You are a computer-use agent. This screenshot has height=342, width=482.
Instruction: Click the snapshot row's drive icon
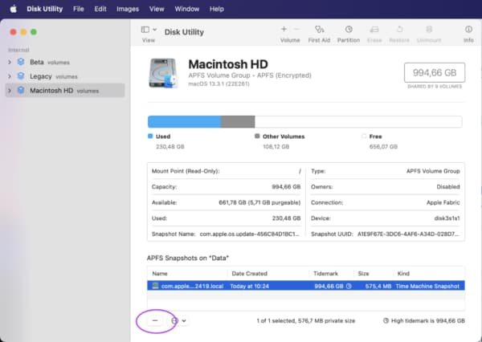click(156, 286)
